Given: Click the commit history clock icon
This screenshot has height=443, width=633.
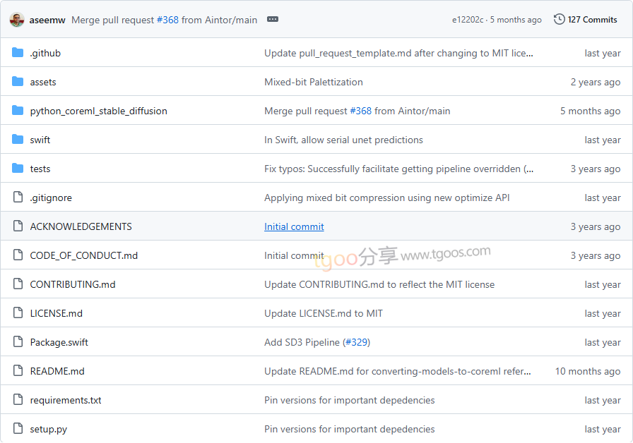Looking at the screenshot, I should tap(559, 20).
